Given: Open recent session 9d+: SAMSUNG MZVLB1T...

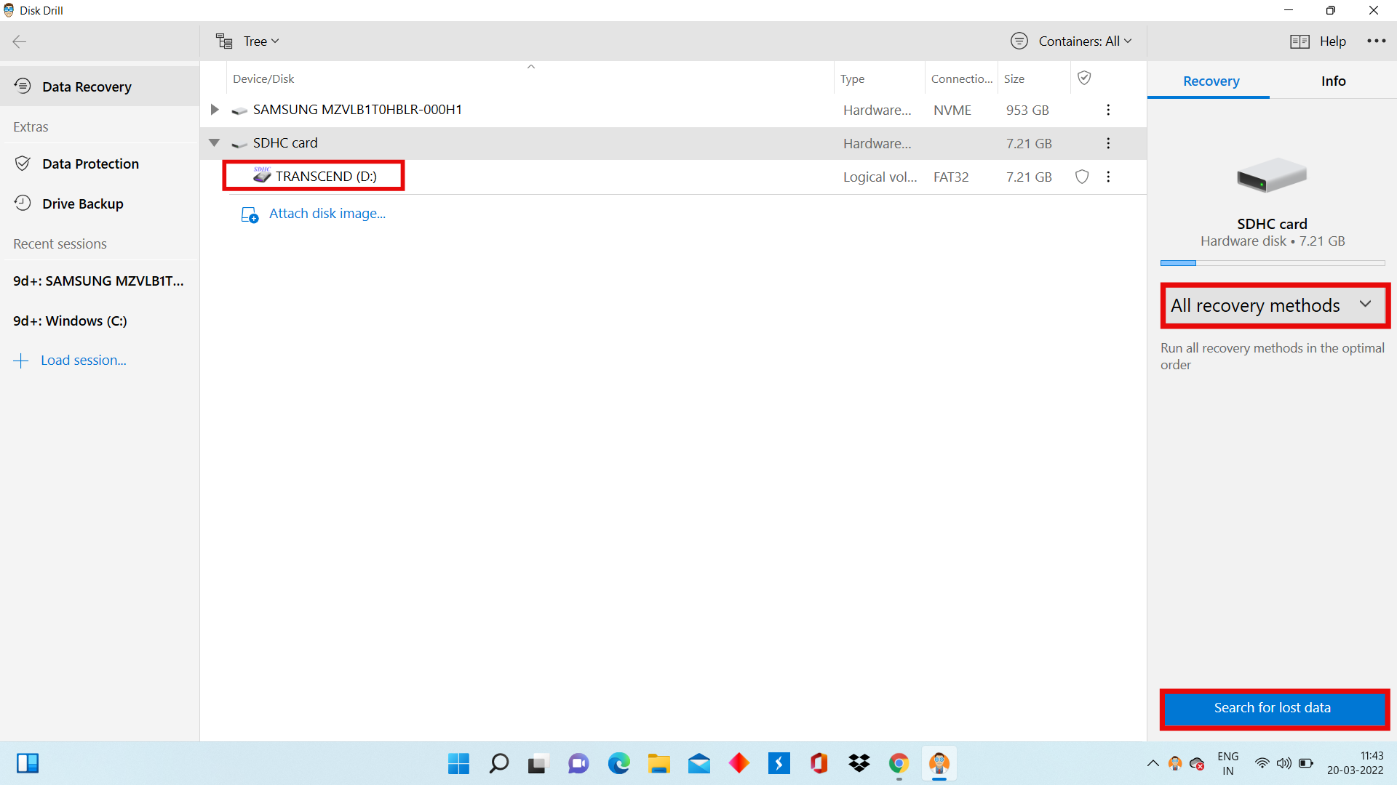Looking at the screenshot, I should [99, 281].
